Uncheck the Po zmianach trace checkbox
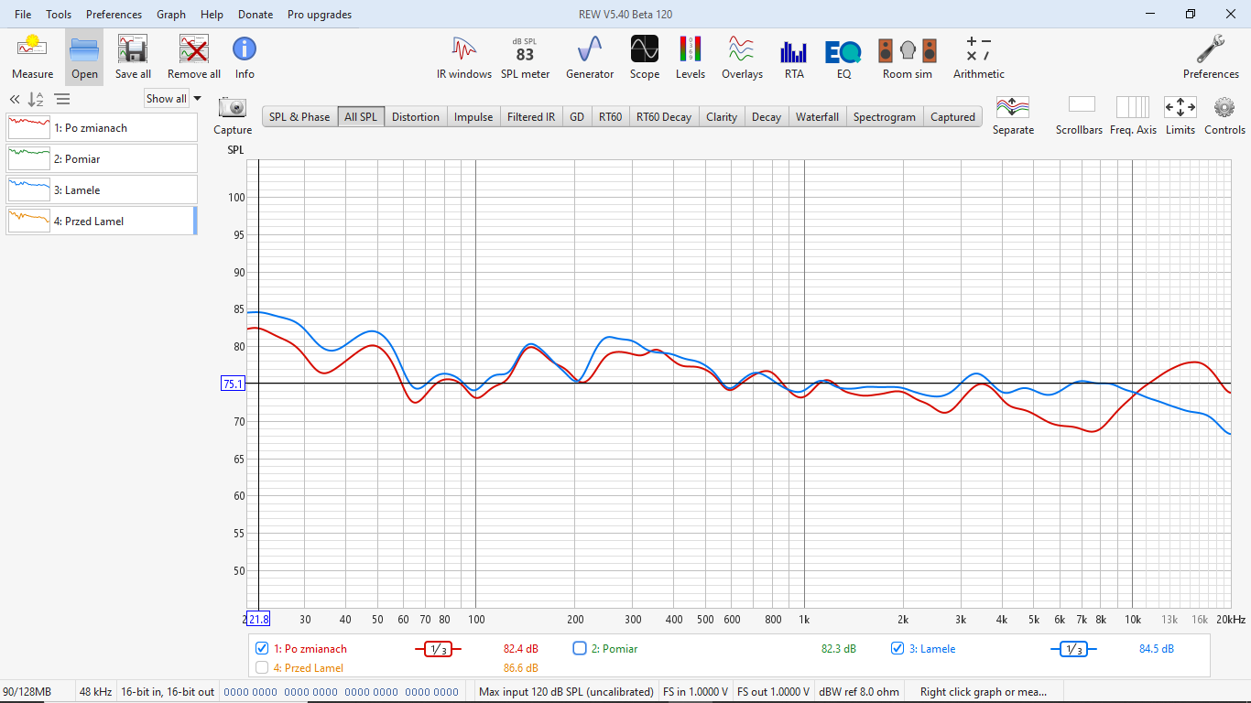This screenshot has height=703, width=1251. coord(263,649)
